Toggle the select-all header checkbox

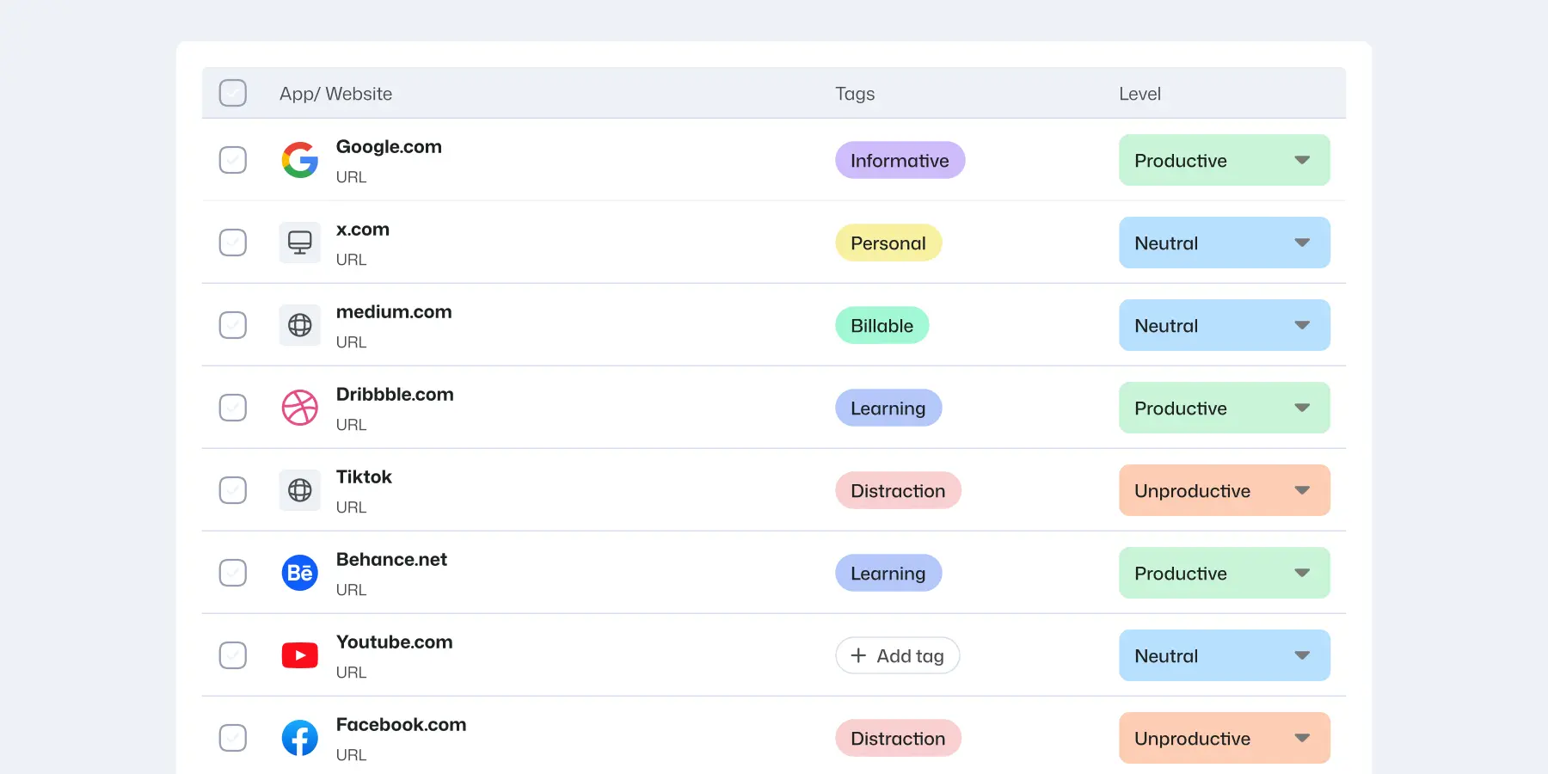pyautogui.click(x=233, y=93)
